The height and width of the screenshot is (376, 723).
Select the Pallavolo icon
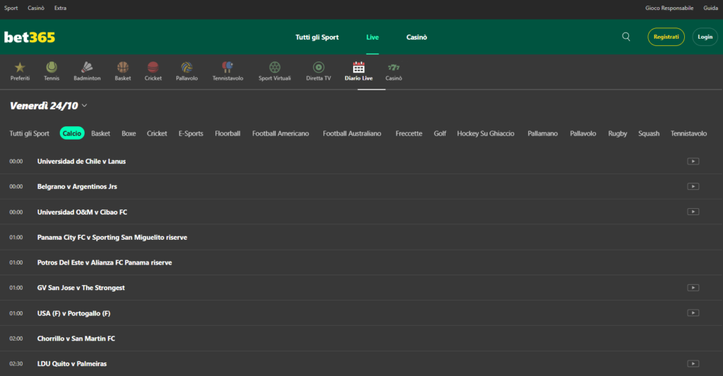(x=186, y=68)
